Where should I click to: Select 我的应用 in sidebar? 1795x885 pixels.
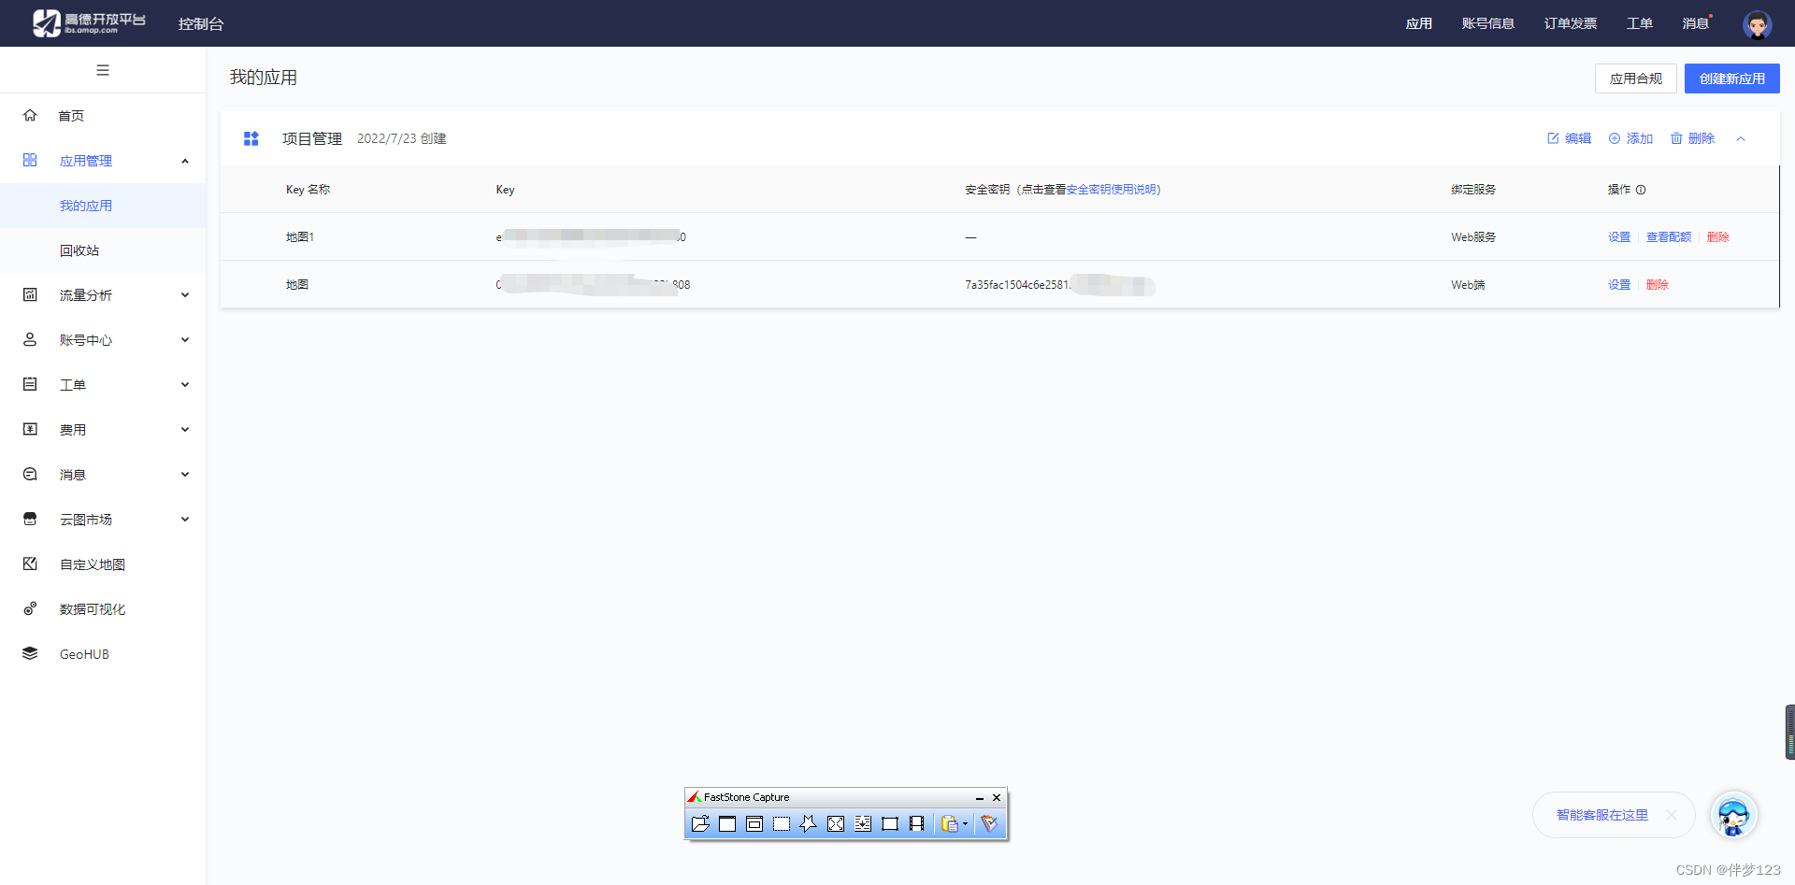click(86, 206)
